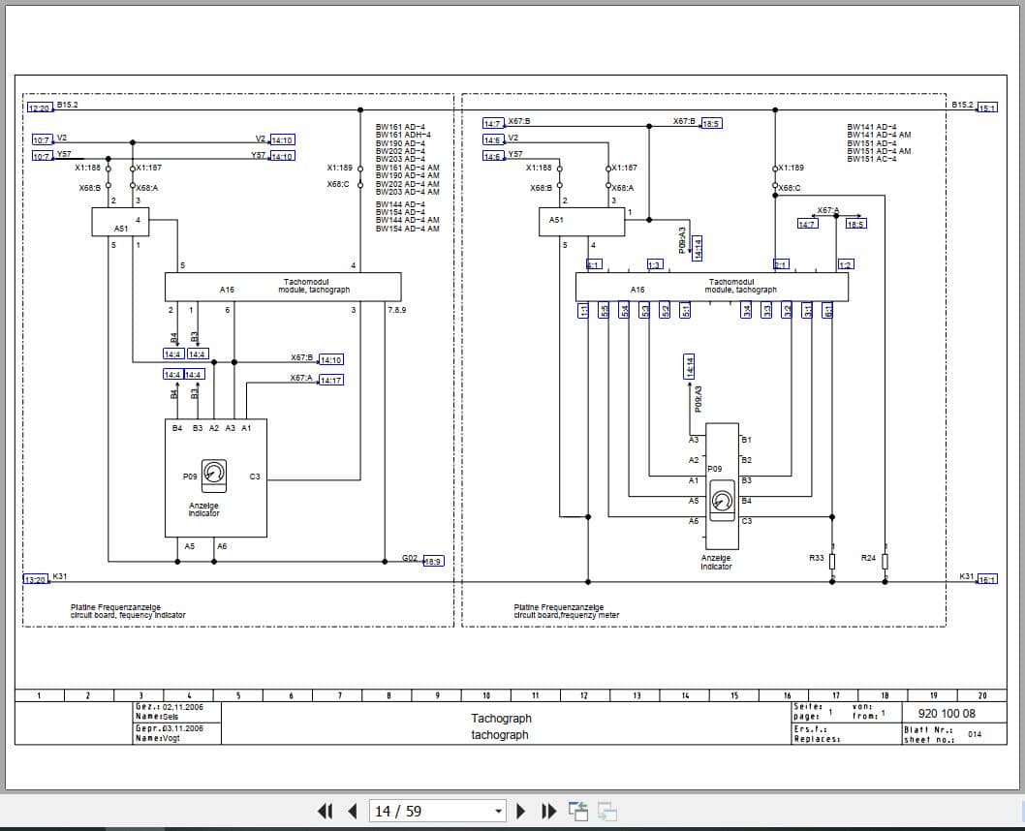Viewport: 1025px width, 831px height.
Task: Follow the 14:7 reference left of top X67:B
Action: pos(493,123)
